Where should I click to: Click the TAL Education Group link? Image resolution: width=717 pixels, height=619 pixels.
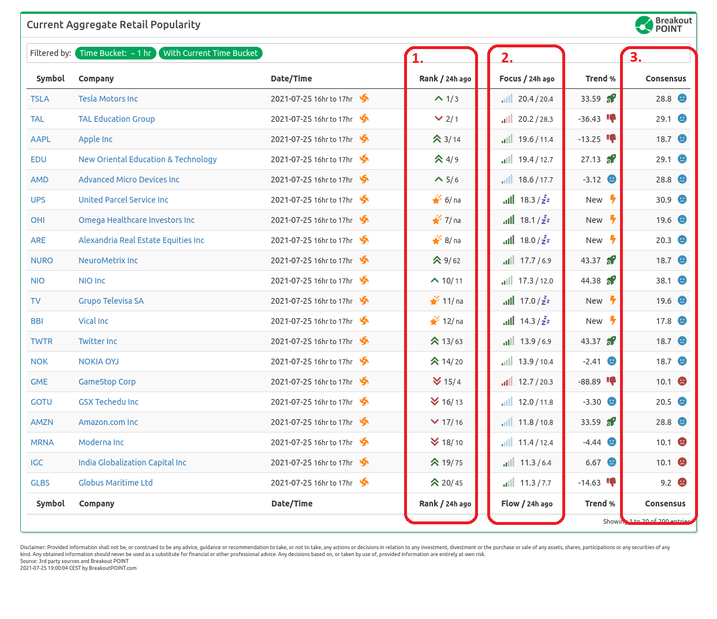coord(117,119)
